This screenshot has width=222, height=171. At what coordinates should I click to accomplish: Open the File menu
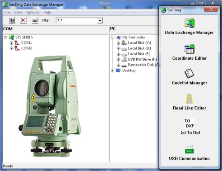pos(7,12)
